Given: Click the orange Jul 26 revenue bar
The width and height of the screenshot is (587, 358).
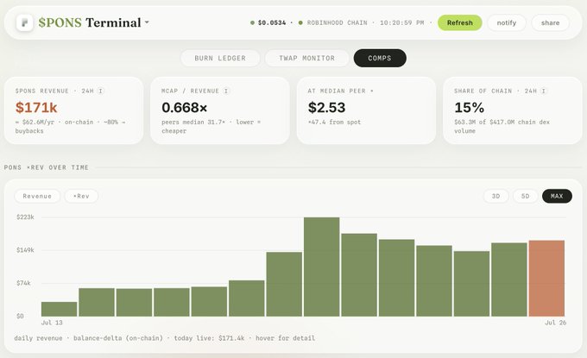Looking at the screenshot, I should click(546, 279).
